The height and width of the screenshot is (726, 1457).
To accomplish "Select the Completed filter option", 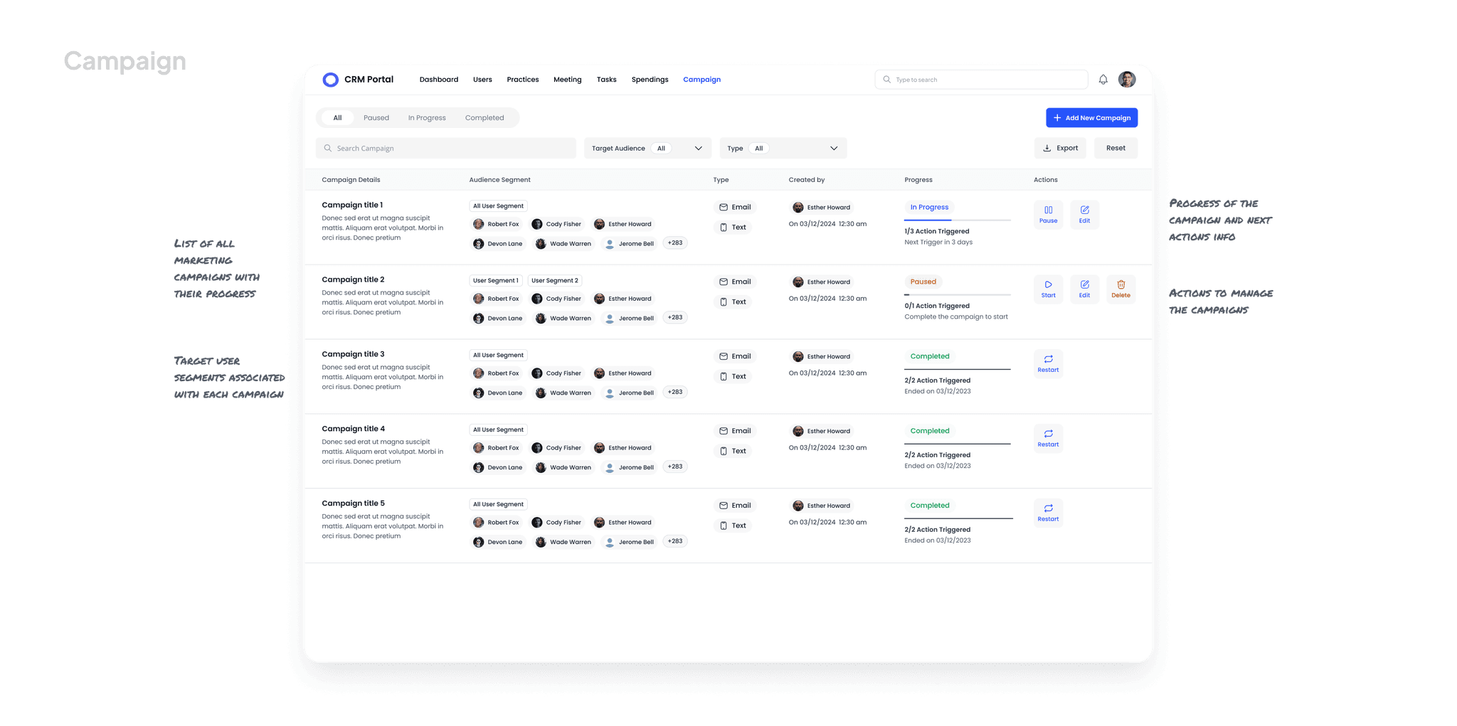I will tap(484, 117).
